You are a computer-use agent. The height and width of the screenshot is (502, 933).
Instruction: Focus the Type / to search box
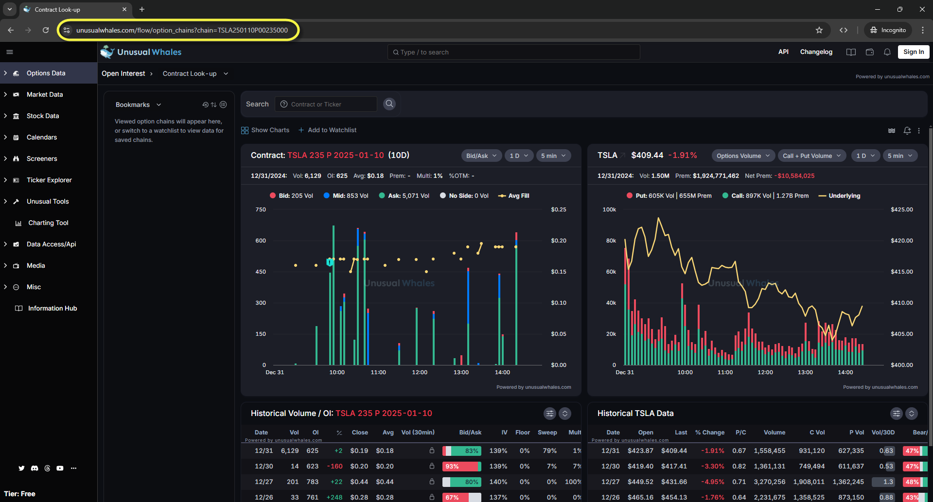[514, 52]
